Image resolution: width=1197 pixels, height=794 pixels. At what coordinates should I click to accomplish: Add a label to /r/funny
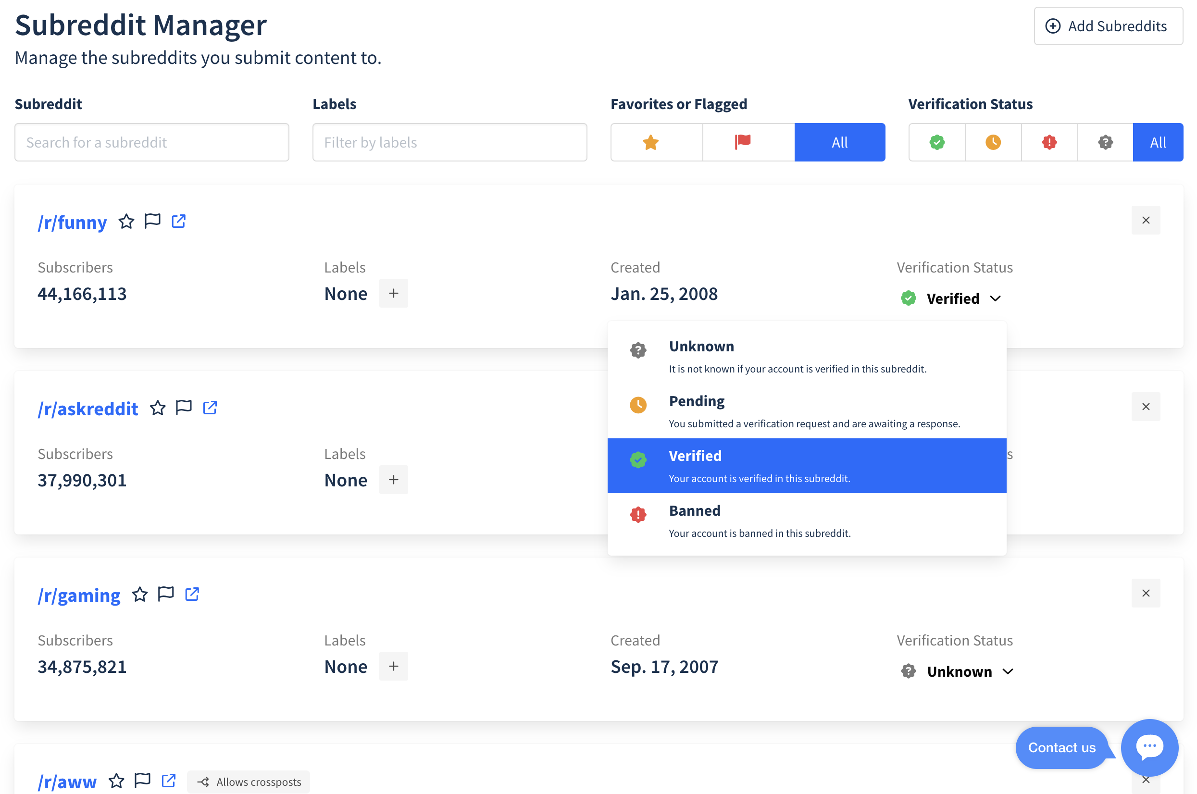(393, 293)
